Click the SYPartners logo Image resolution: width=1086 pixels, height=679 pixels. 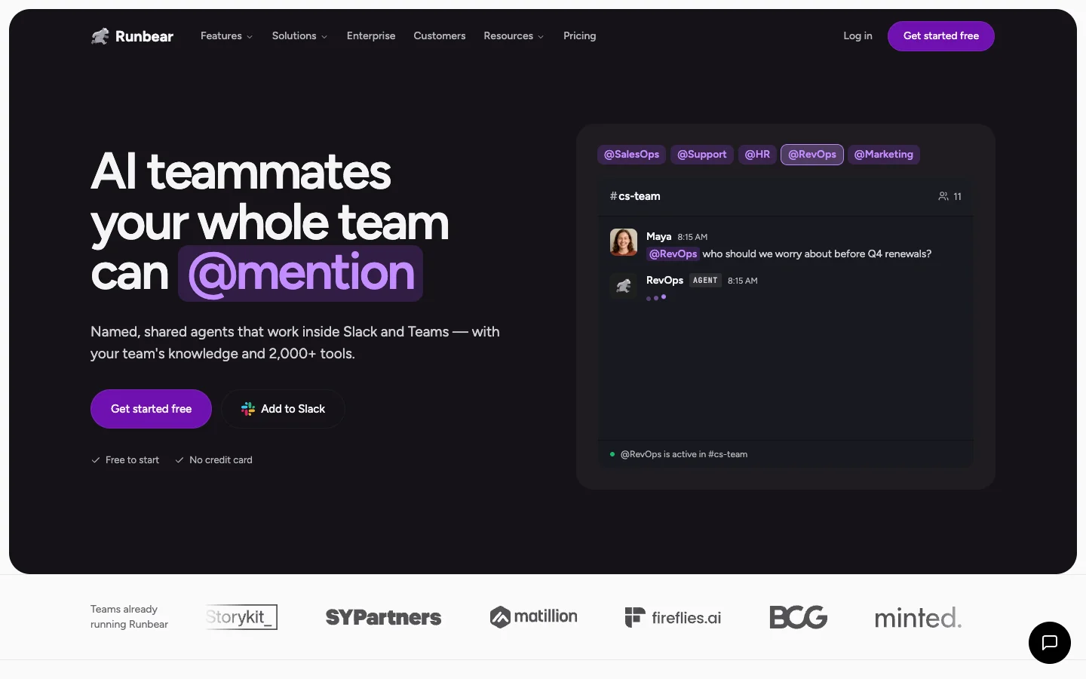(x=383, y=617)
